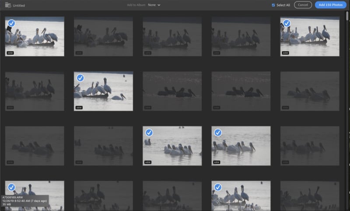
Task: Uncheck the Select All checkbox
Action: tap(273, 5)
